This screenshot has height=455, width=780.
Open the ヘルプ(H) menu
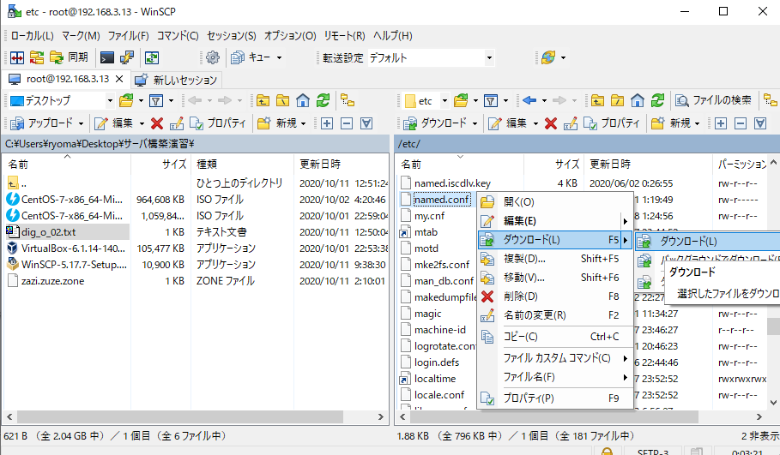(x=392, y=36)
